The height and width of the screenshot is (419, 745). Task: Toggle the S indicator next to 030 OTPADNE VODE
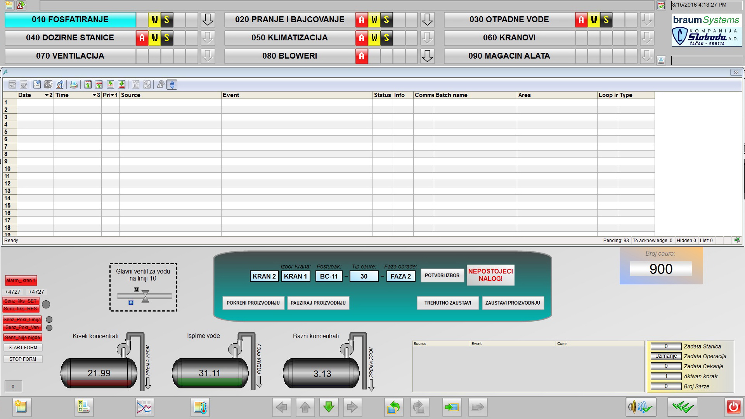pyautogui.click(x=606, y=19)
